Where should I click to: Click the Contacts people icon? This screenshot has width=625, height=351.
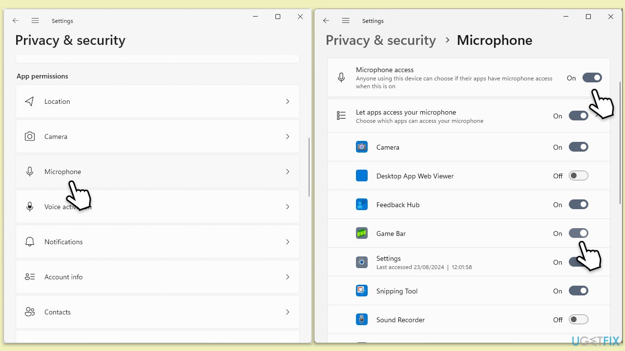point(30,312)
